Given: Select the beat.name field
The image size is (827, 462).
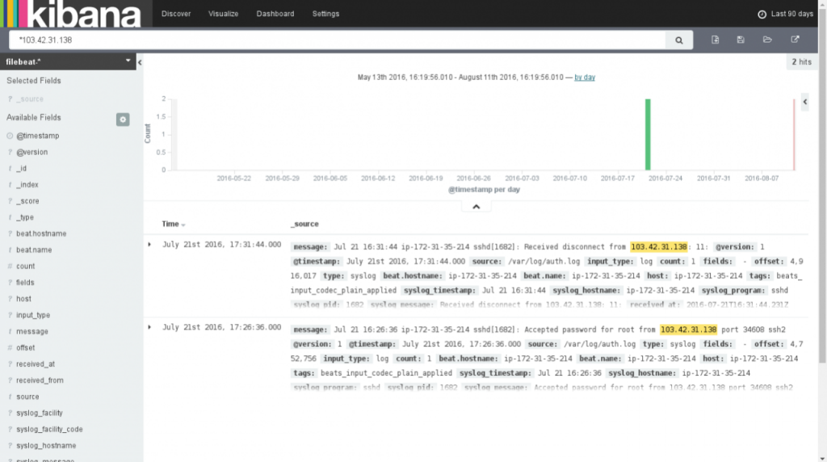Looking at the screenshot, I should (34, 250).
